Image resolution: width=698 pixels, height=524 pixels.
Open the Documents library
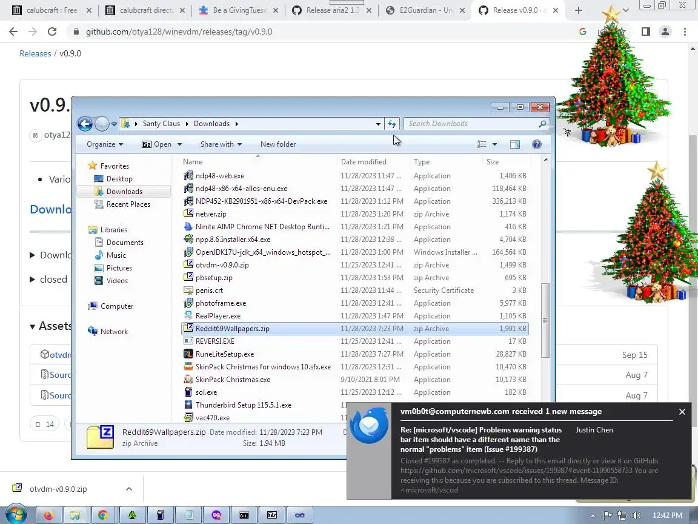point(125,243)
